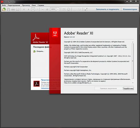Click the zoom out minus icon
Screen dimensions: 140x128
[43, 9]
